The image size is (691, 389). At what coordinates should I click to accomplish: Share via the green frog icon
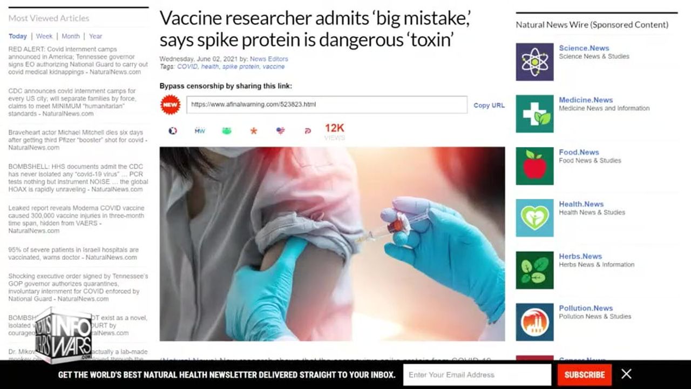227,131
